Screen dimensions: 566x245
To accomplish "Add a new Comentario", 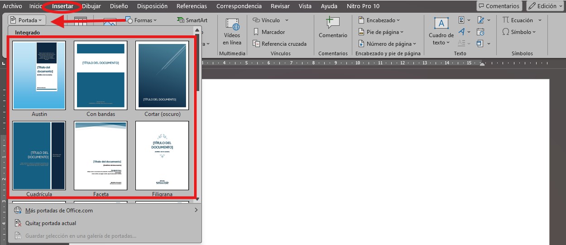I will tap(333, 28).
